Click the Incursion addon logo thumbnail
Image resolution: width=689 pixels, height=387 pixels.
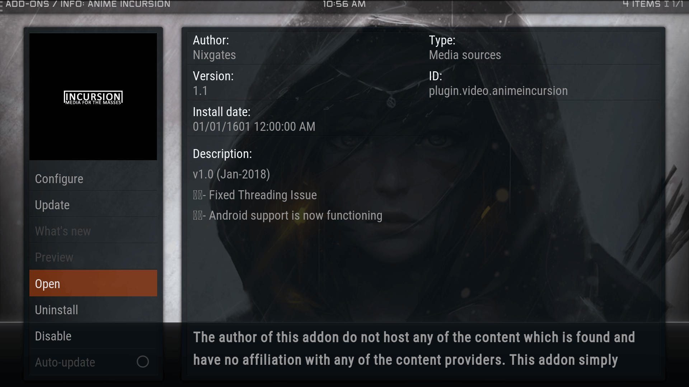click(93, 97)
